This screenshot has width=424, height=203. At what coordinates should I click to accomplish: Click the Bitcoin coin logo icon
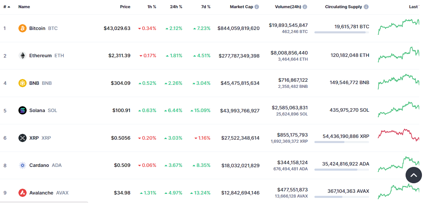coord(23,28)
